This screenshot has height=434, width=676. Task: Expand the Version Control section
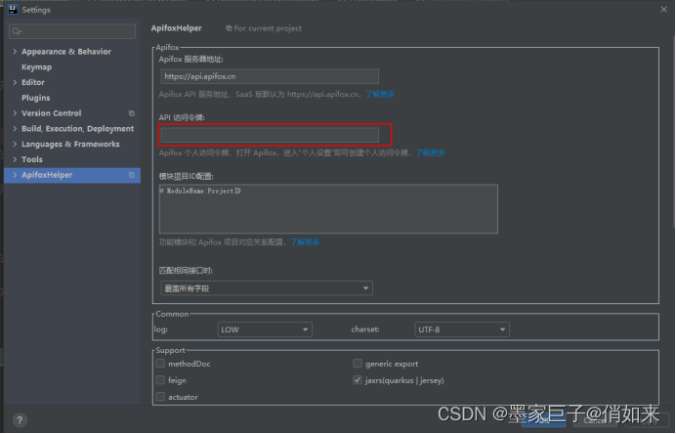(15, 113)
